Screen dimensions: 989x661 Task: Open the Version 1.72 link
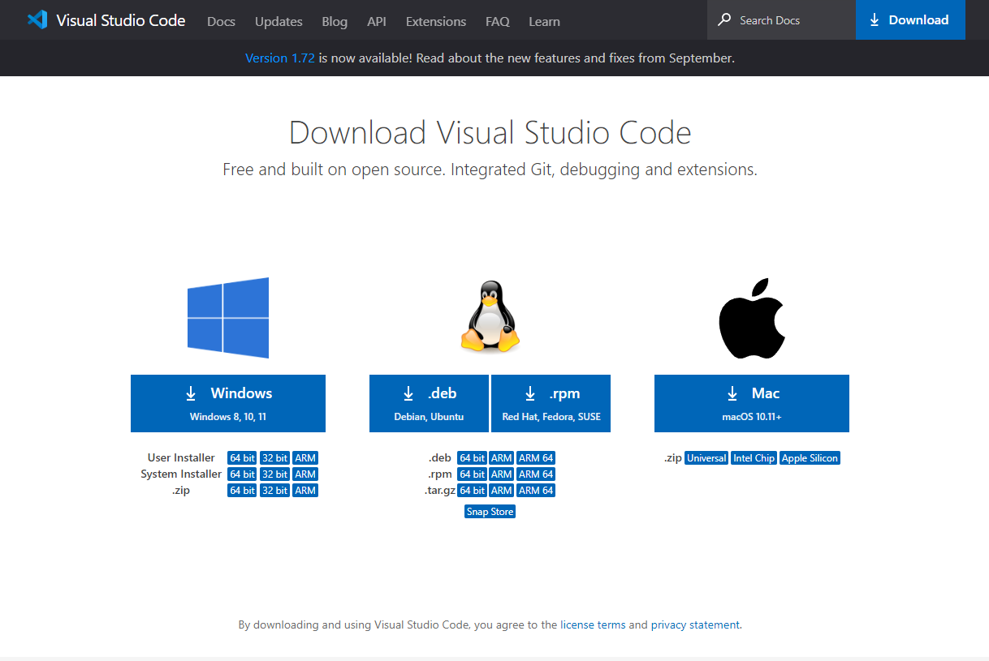pyautogui.click(x=280, y=58)
